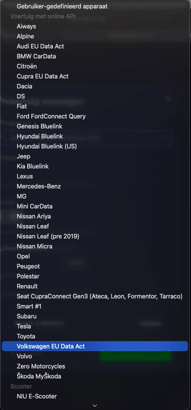
Task: Select Seat CupraConnect Gen3 option
Action: (95, 296)
